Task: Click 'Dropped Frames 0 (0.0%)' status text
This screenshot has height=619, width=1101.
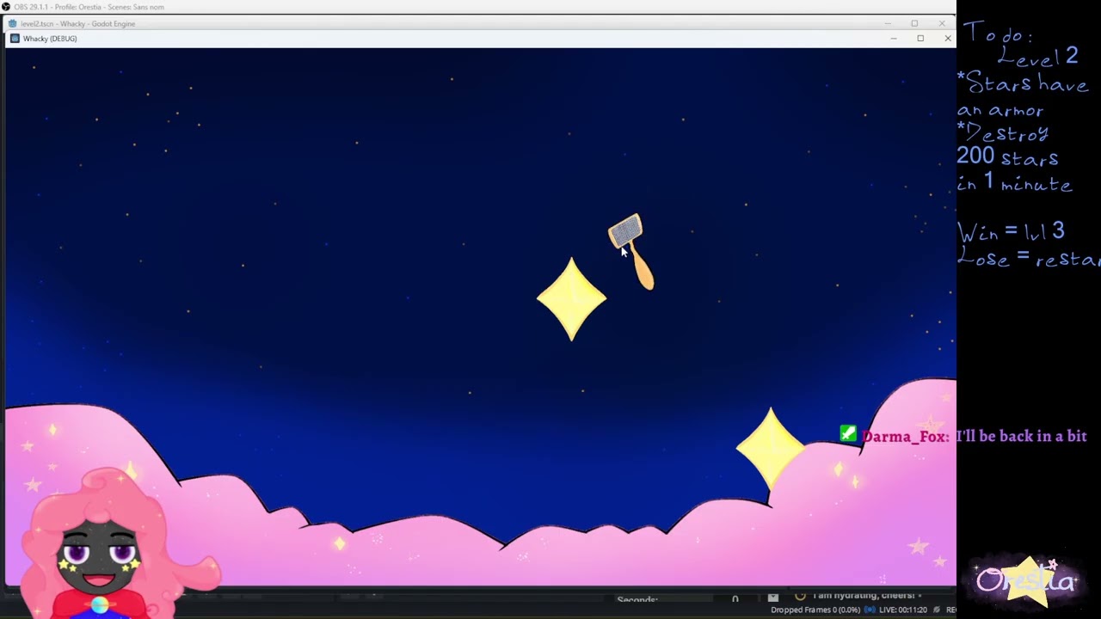Action: click(815, 610)
